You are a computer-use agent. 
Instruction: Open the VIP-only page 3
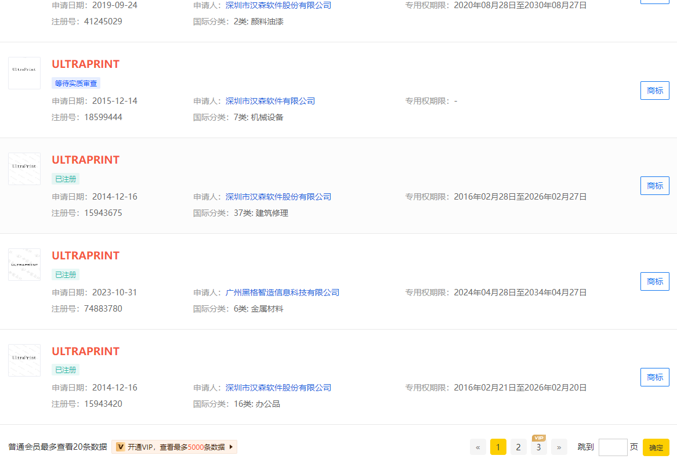pyautogui.click(x=538, y=447)
